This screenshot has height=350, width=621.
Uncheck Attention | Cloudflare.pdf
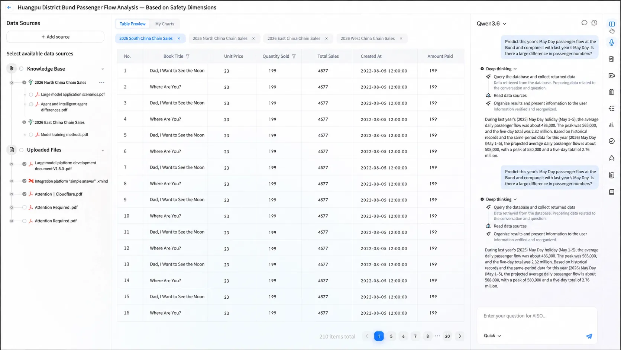point(24,194)
